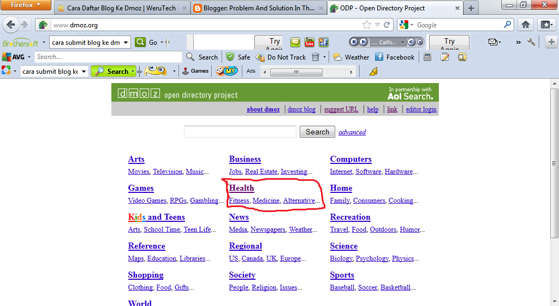Open the wrench toolbar options icon
The image size is (559, 306).
[531, 42]
